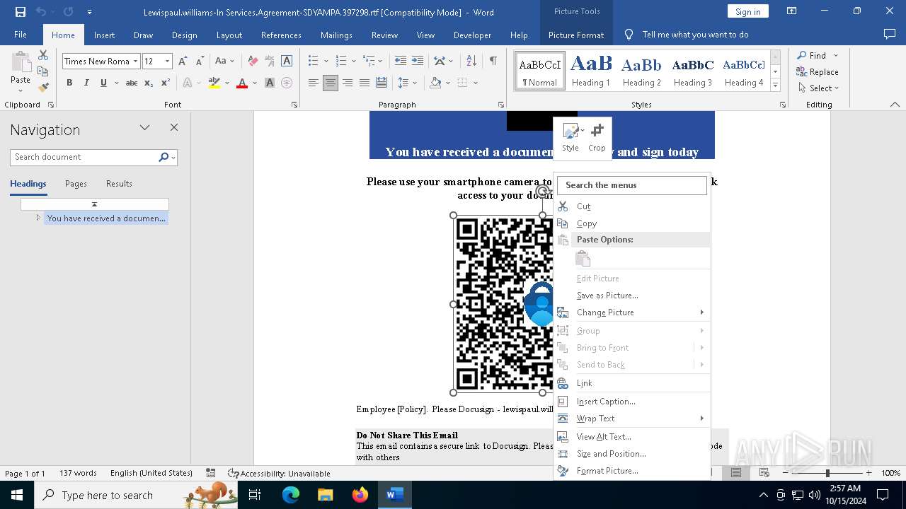Open Navigation pane options dropdown arrow
Image resolution: width=906 pixels, height=509 pixels.
144,128
